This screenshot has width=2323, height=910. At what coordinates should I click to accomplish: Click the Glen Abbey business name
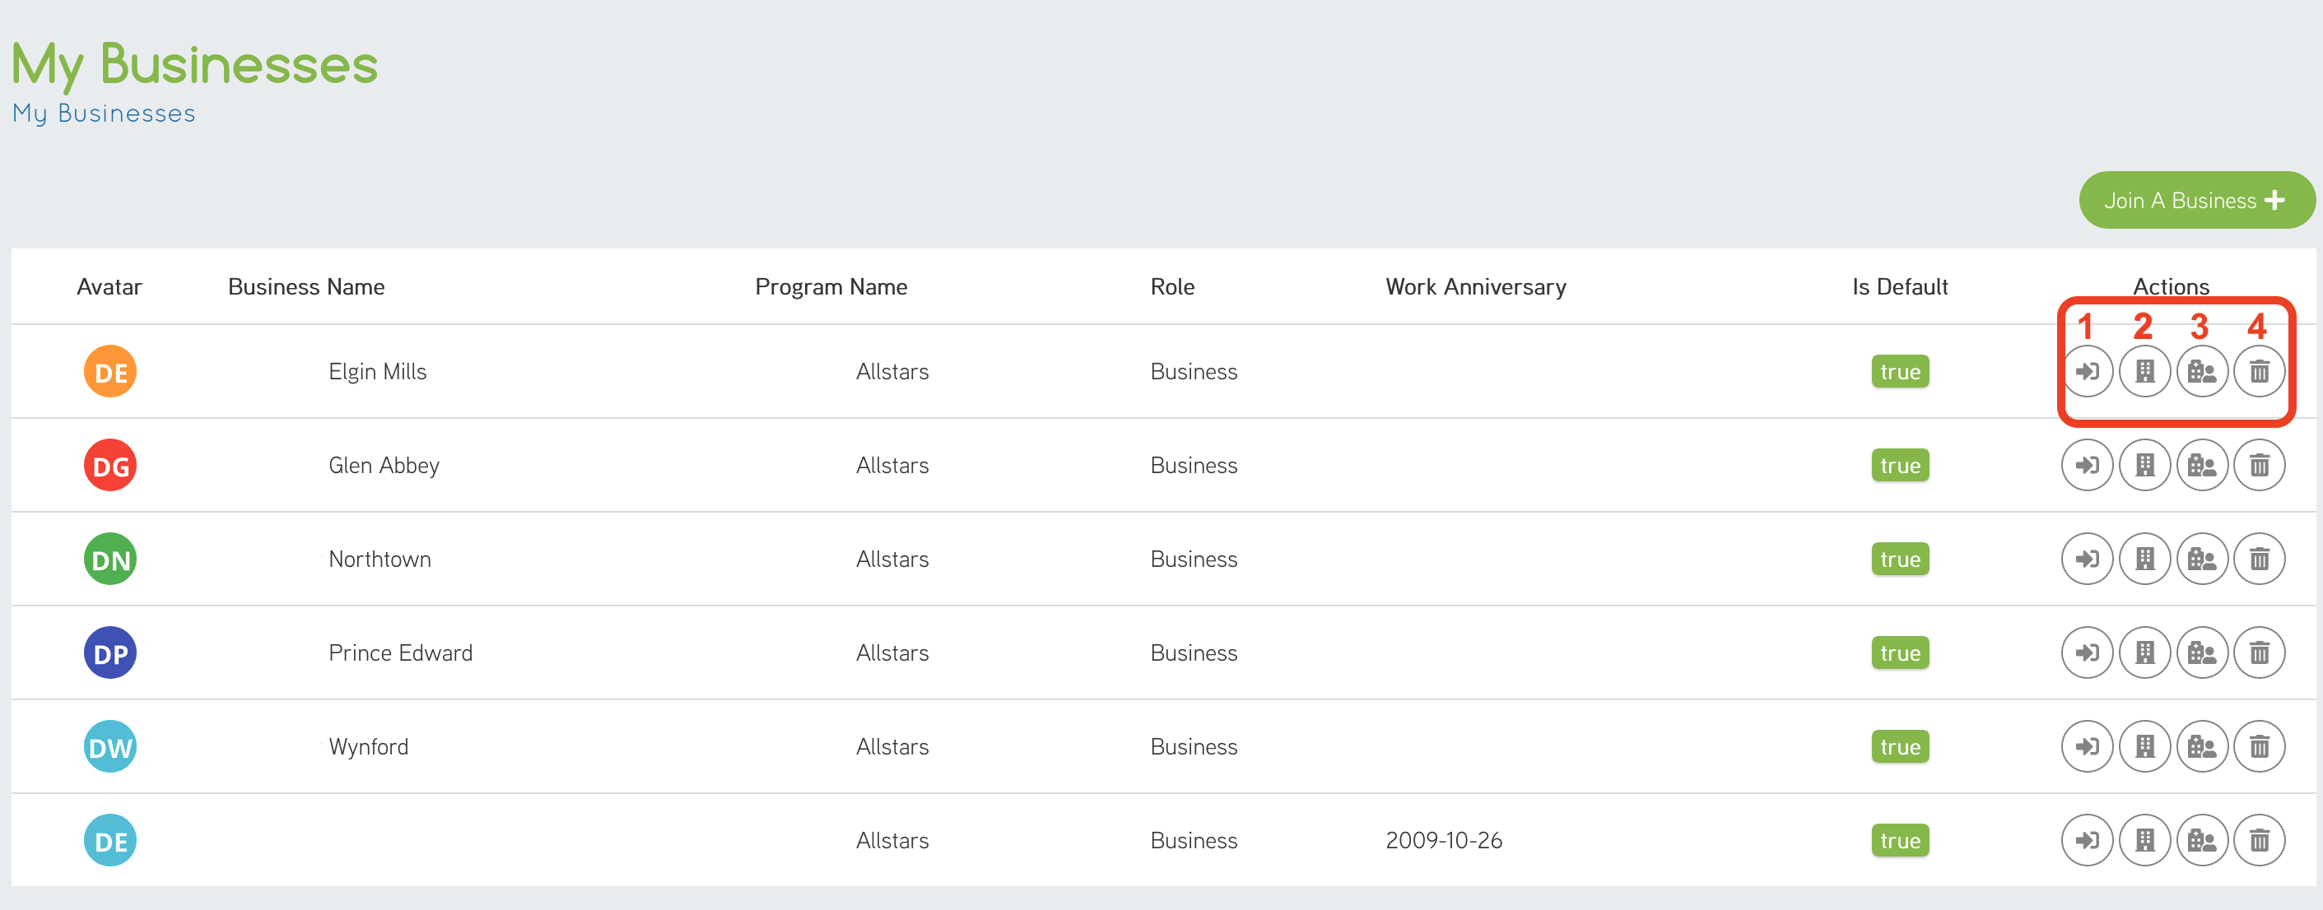point(384,465)
